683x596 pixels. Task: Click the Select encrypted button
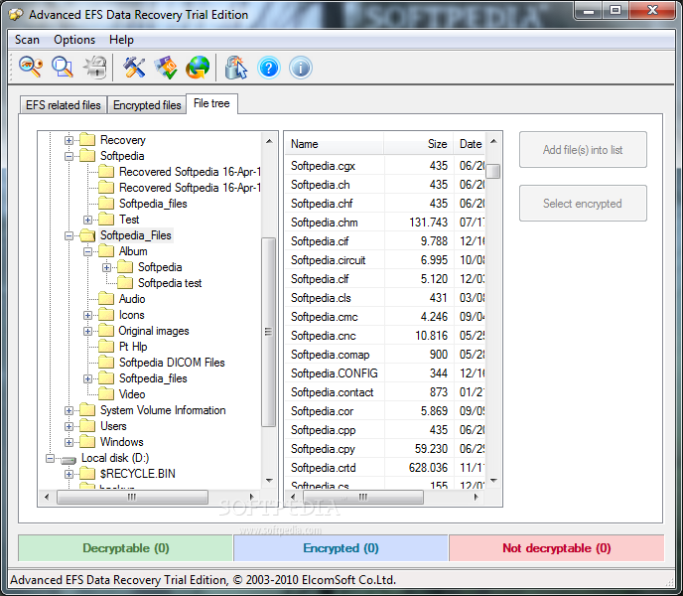click(x=583, y=204)
